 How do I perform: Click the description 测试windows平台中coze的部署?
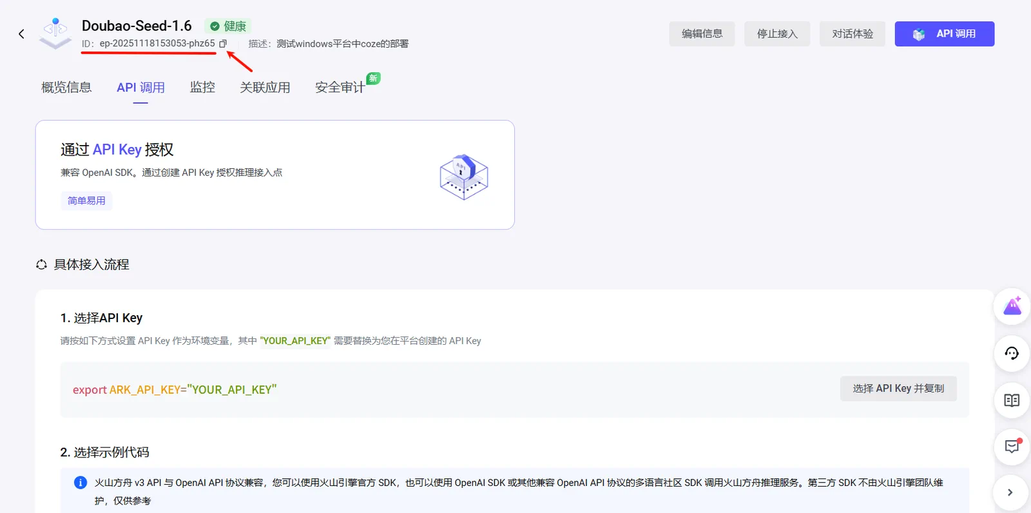pos(342,44)
